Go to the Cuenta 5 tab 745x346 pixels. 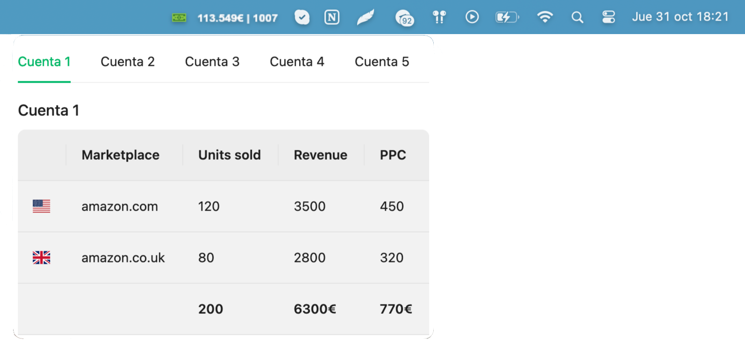(x=382, y=62)
